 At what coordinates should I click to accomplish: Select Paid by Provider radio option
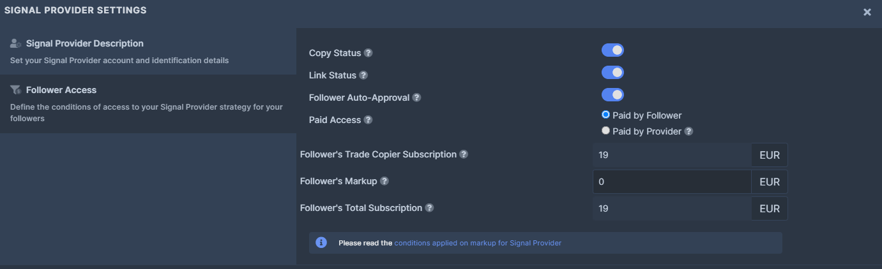point(605,131)
